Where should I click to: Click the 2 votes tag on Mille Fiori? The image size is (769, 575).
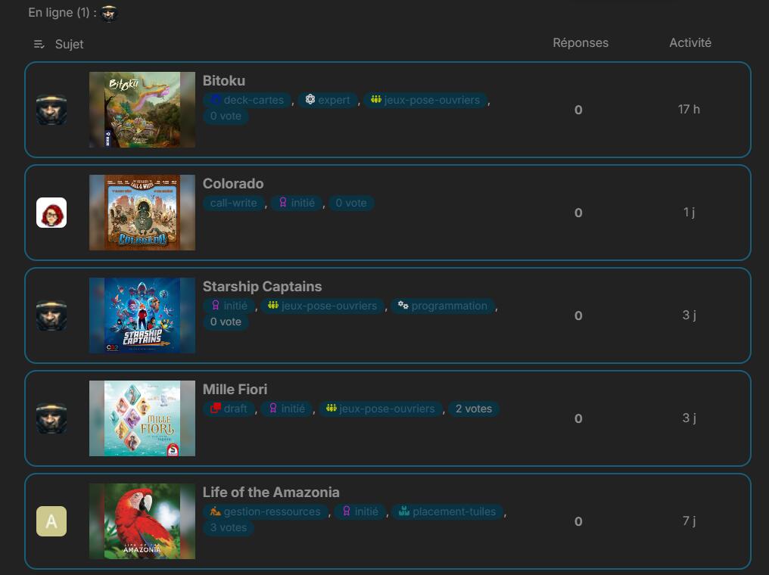tap(473, 409)
